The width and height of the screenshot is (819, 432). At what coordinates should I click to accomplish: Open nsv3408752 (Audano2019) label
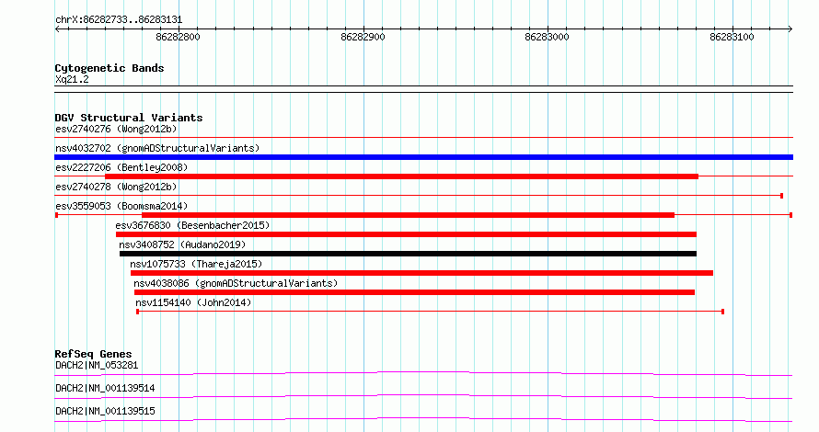tap(182, 244)
